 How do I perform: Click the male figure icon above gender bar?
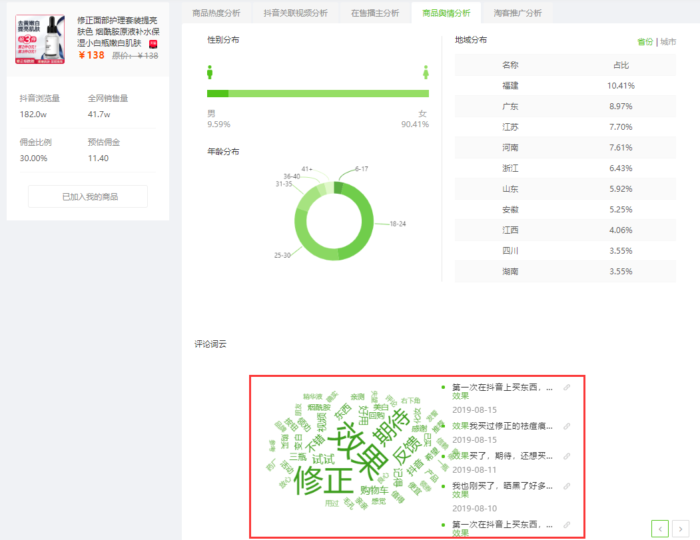coord(210,73)
